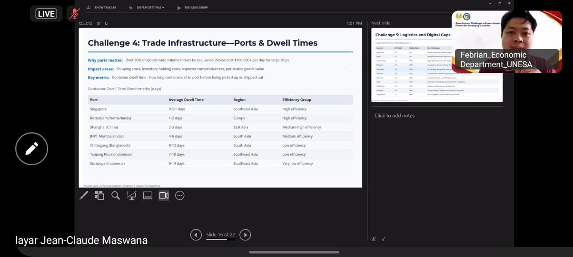Viewport: 573px width, 257px height.
Task: Click the slide 16 of 22 progress bar
Action: tap(220, 239)
